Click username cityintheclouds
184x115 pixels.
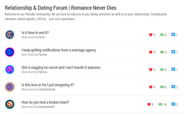pos(47,90)
